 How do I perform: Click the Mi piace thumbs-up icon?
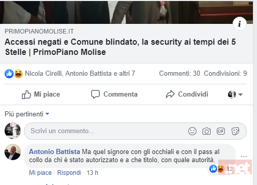[26, 95]
